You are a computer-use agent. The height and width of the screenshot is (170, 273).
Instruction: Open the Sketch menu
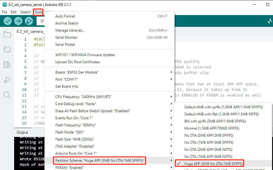[25, 12]
